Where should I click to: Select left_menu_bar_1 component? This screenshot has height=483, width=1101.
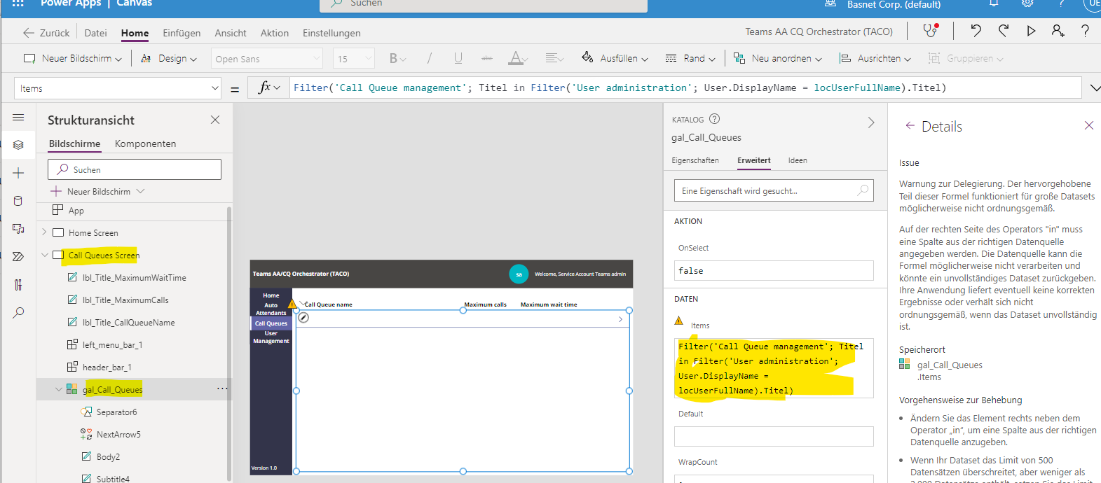(112, 344)
